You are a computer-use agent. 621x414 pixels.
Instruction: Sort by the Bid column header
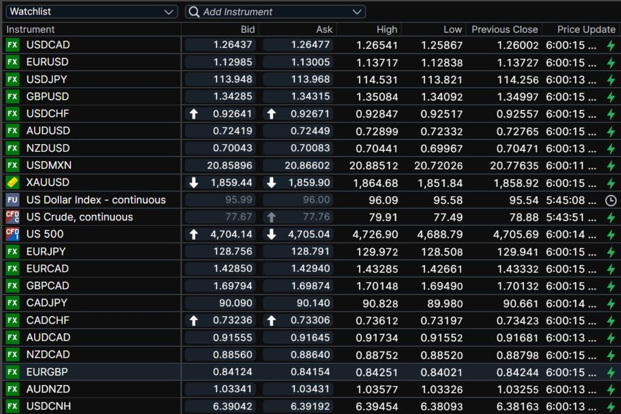[247, 30]
